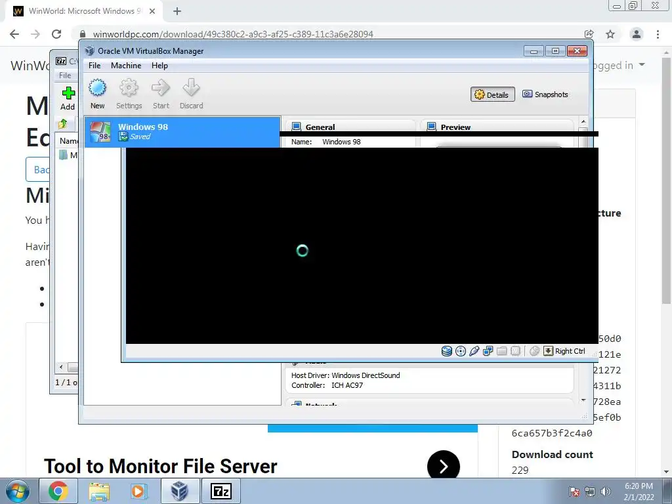Screen dimensions: 672x504
Task: Click the mouse integration indicator icon
Action: pos(534,351)
